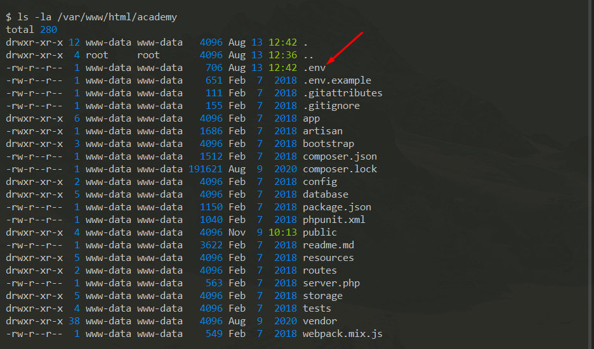Select the 549 size of webpack.mix.js
This screenshot has height=349, width=594.
[x=214, y=334]
